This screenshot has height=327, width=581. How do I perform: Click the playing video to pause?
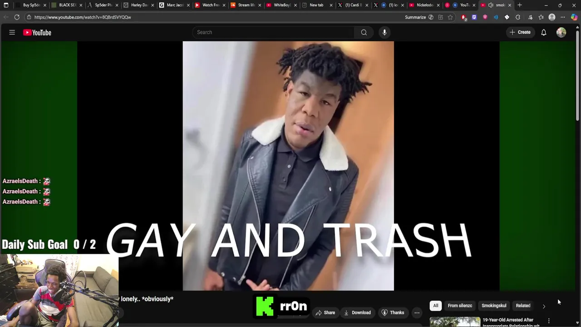[288, 166]
